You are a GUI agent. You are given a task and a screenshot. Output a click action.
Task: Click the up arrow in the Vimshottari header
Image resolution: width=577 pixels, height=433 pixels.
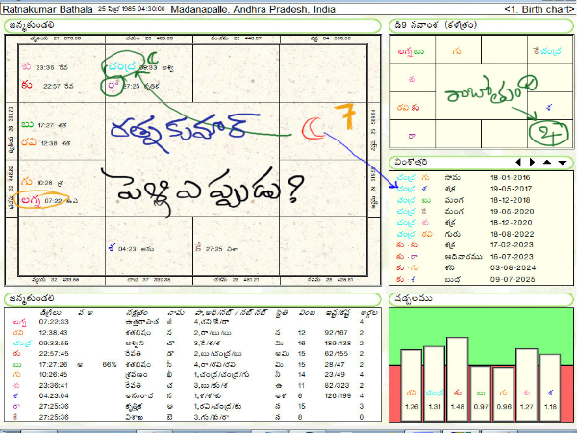click(547, 162)
